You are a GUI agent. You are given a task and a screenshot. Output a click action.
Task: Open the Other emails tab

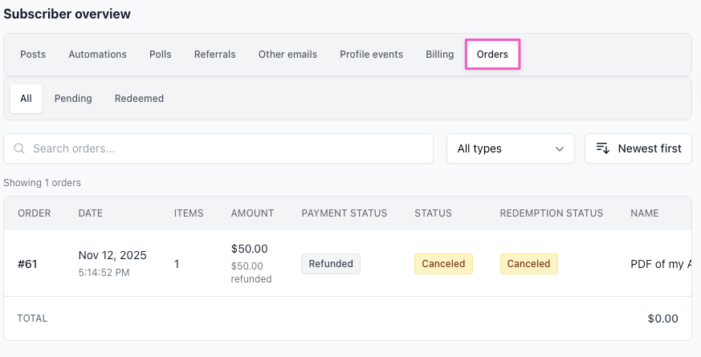287,55
